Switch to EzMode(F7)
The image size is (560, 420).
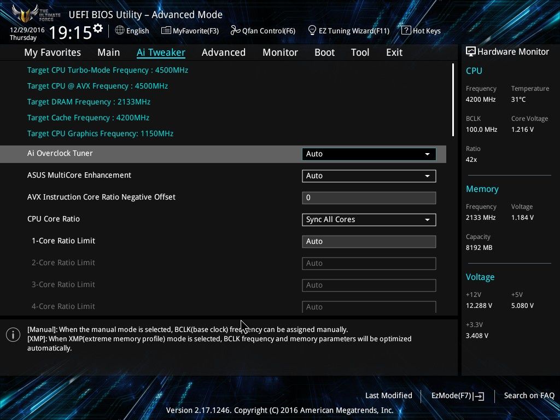[x=458, y=396]
